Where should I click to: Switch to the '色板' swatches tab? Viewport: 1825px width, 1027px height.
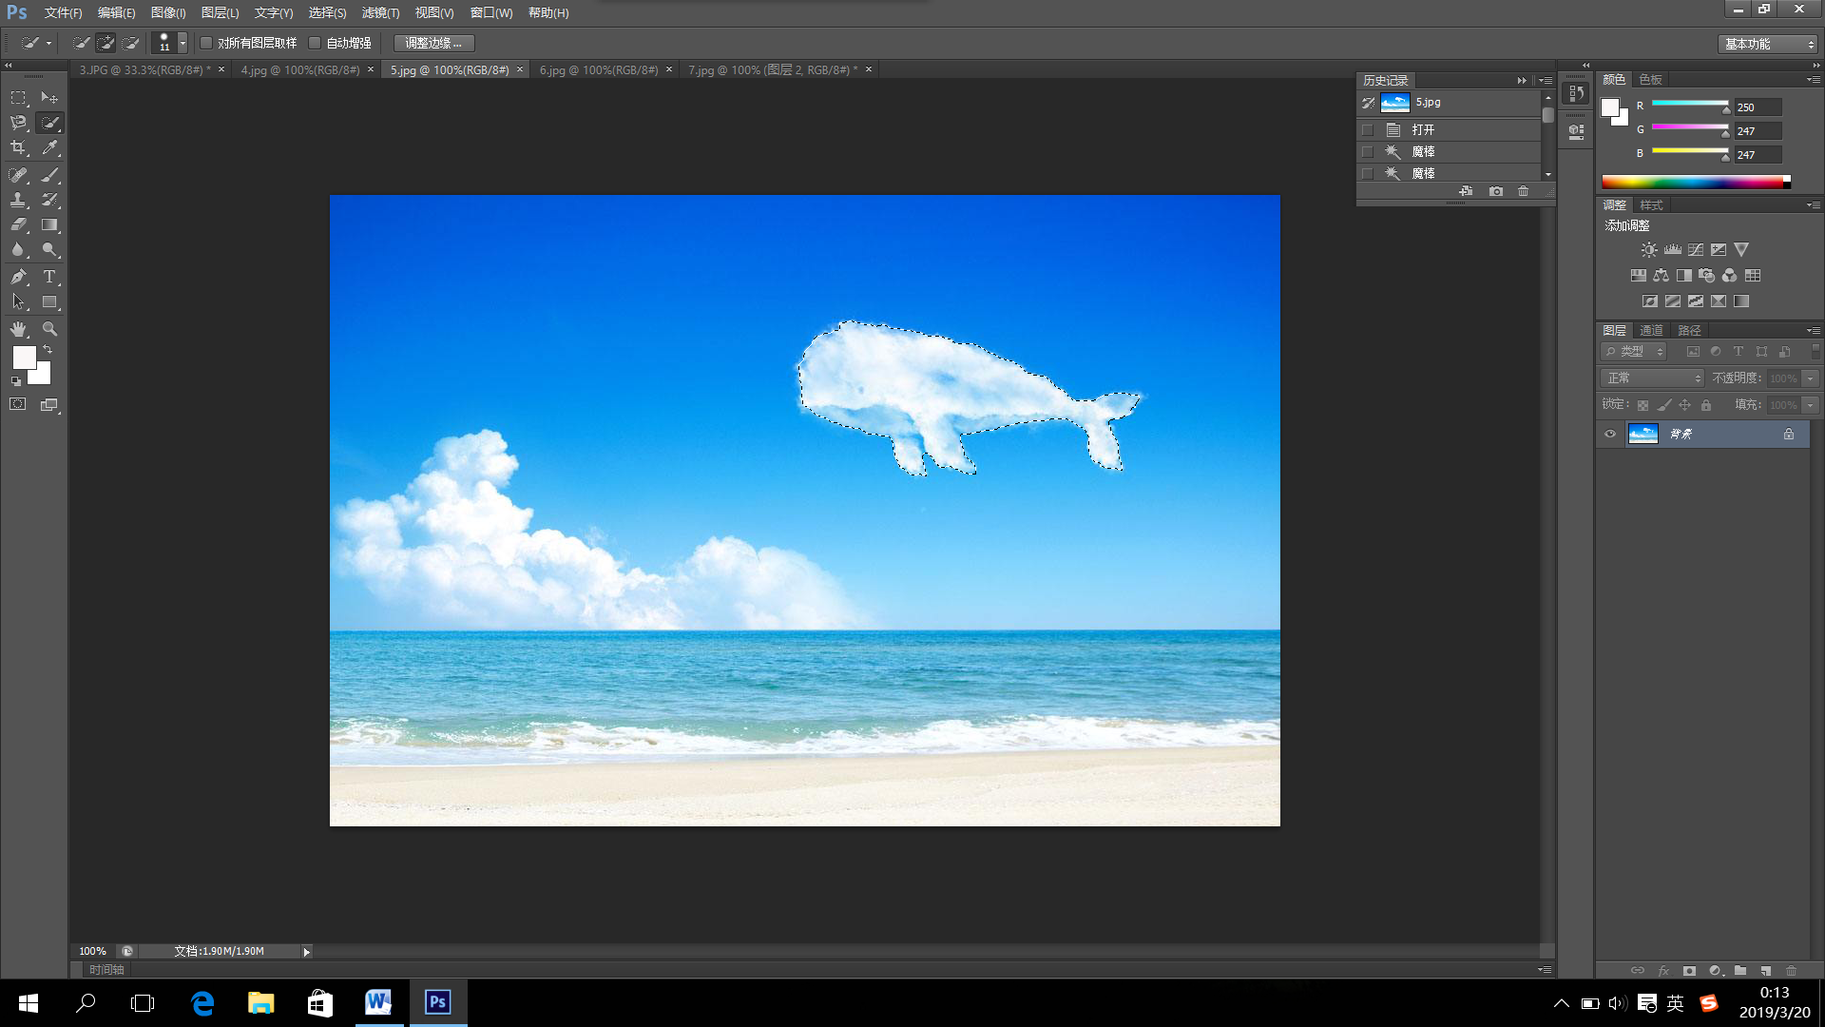[x=1651, y=80]
